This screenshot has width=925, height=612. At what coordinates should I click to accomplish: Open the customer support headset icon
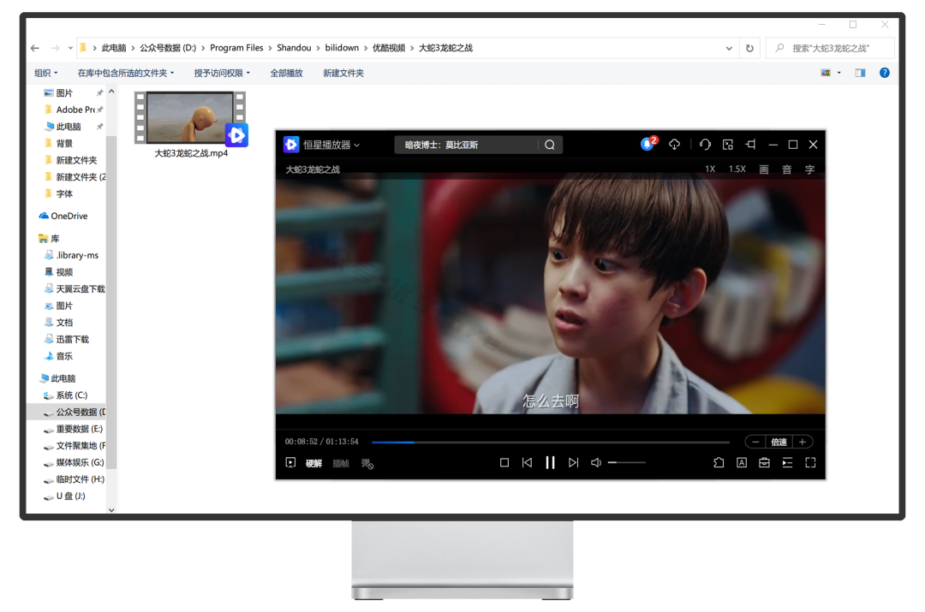(705, 145)
